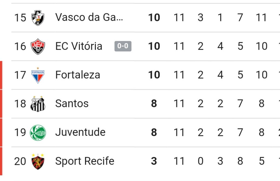Select the Fortaleza team crest
This screenshot has width=280, height=181.
click(x=38, y=75)
